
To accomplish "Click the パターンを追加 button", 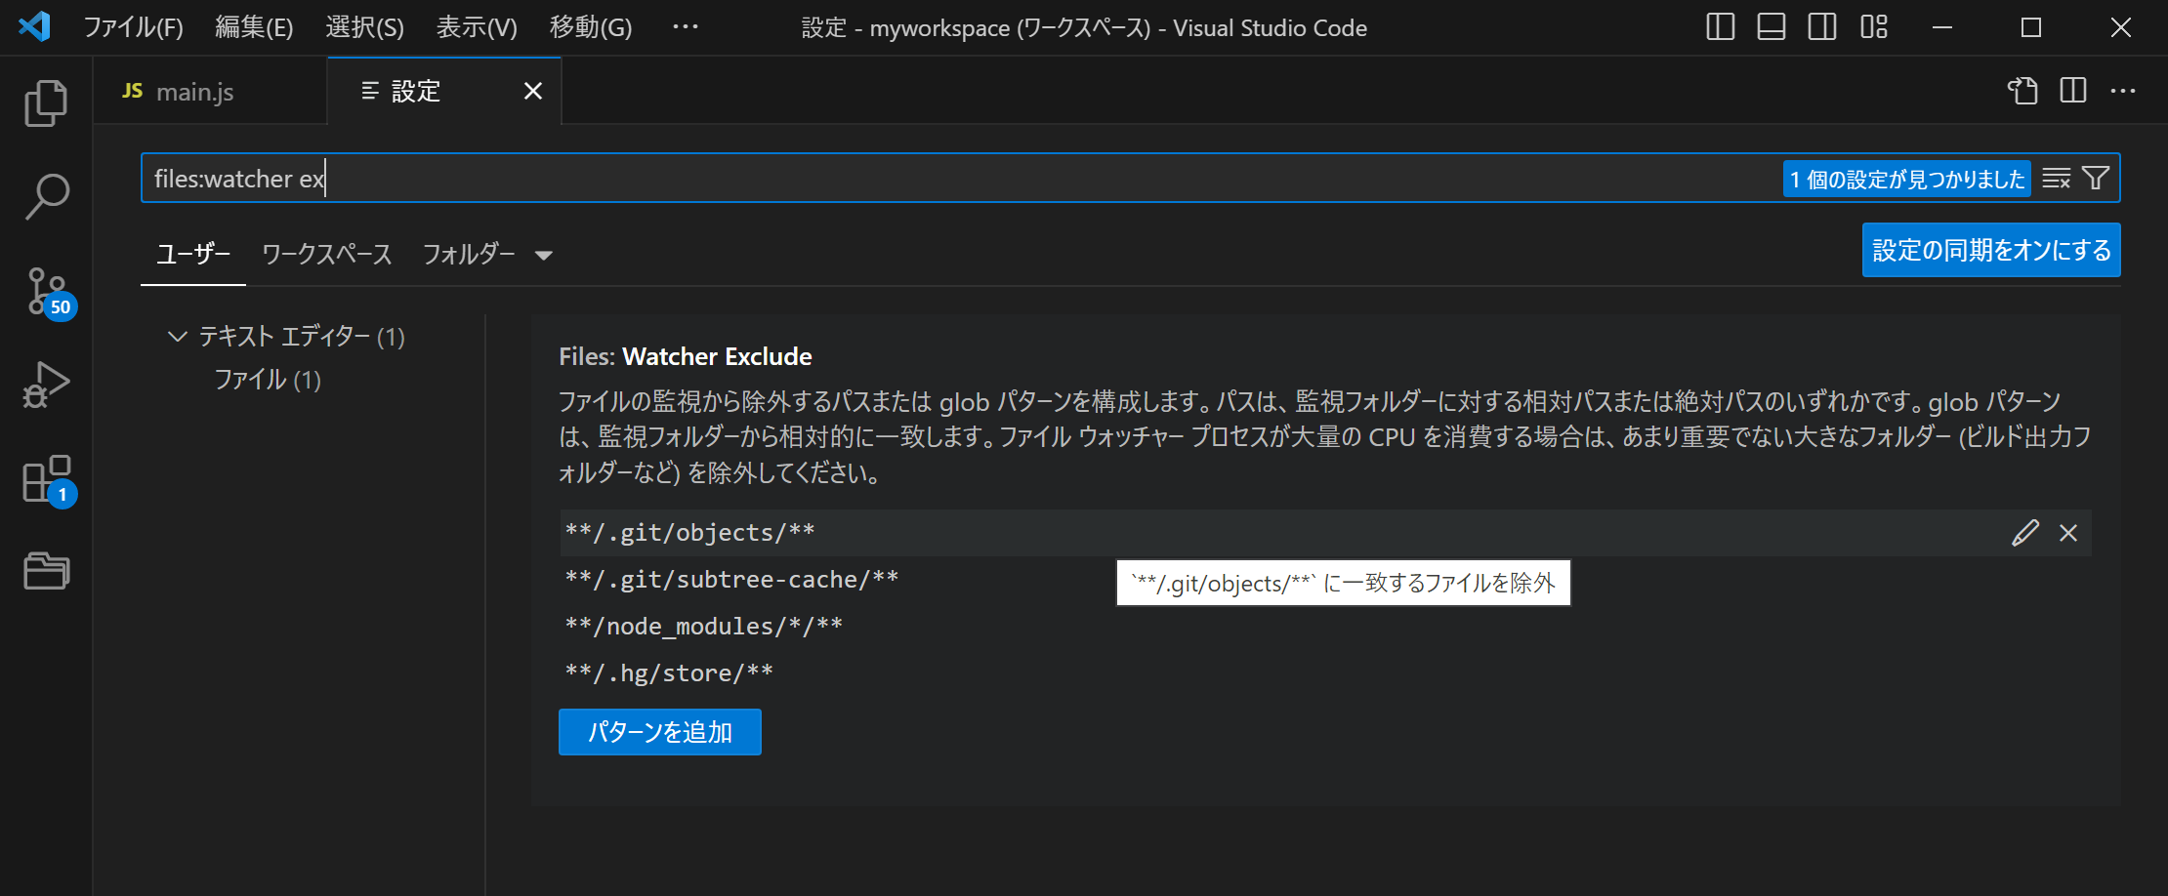I will [x=660, y=732].
